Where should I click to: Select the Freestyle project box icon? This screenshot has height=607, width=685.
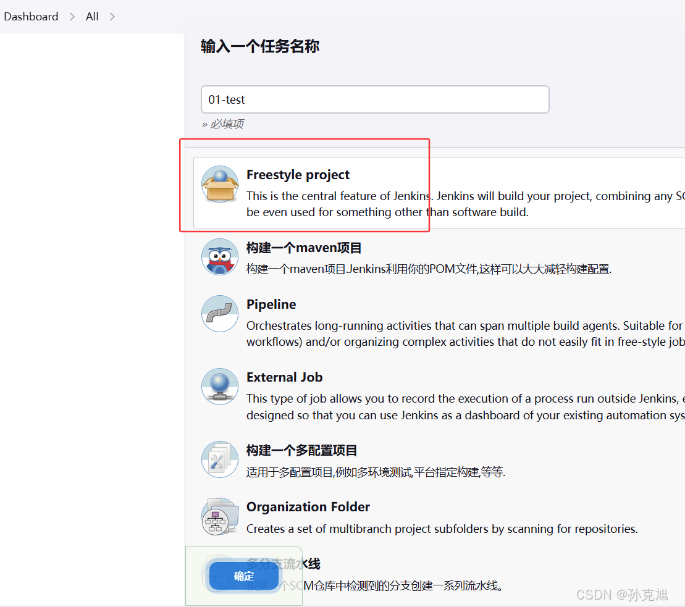click(x=220, y=184)
